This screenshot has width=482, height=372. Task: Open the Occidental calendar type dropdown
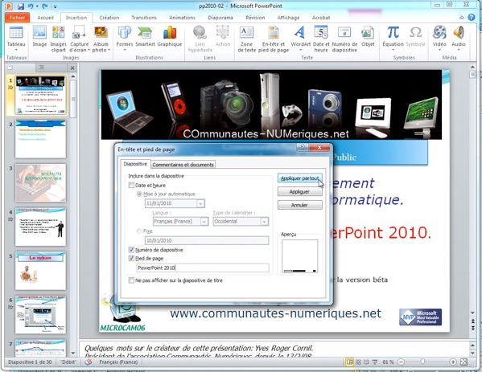264,221
